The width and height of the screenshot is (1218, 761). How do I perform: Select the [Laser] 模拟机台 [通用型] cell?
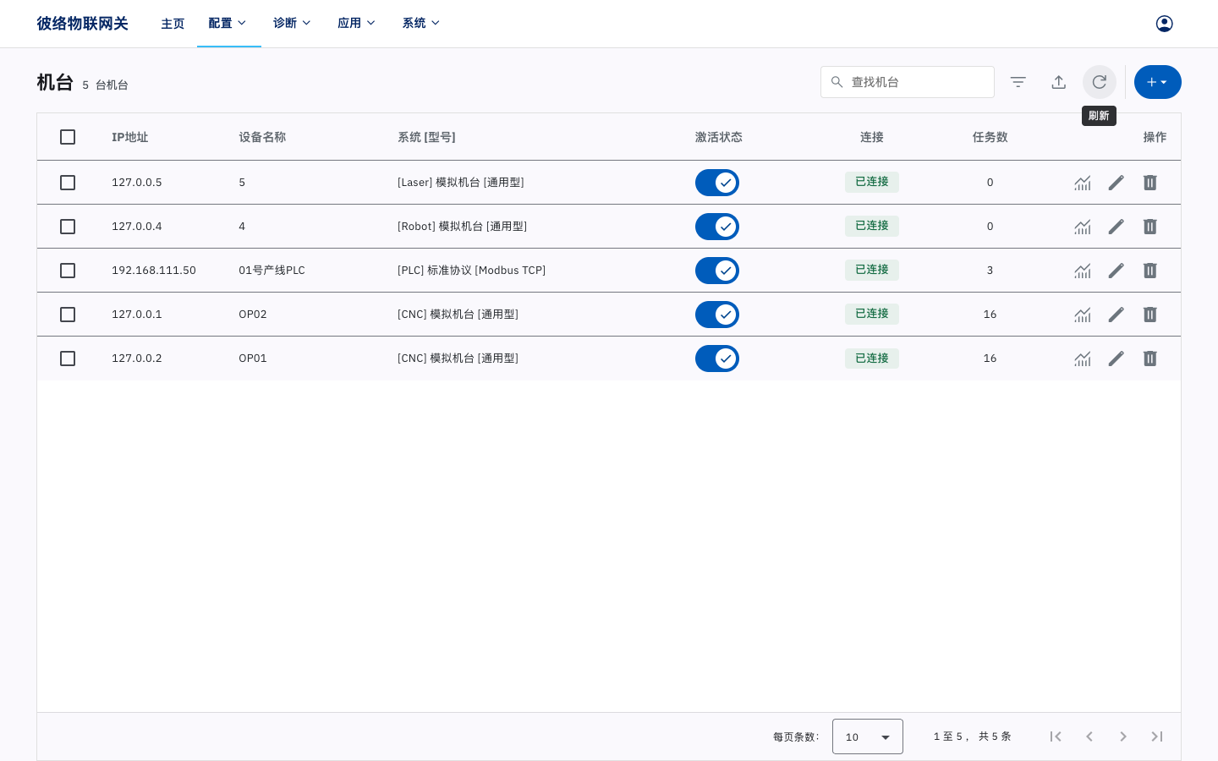461,183
